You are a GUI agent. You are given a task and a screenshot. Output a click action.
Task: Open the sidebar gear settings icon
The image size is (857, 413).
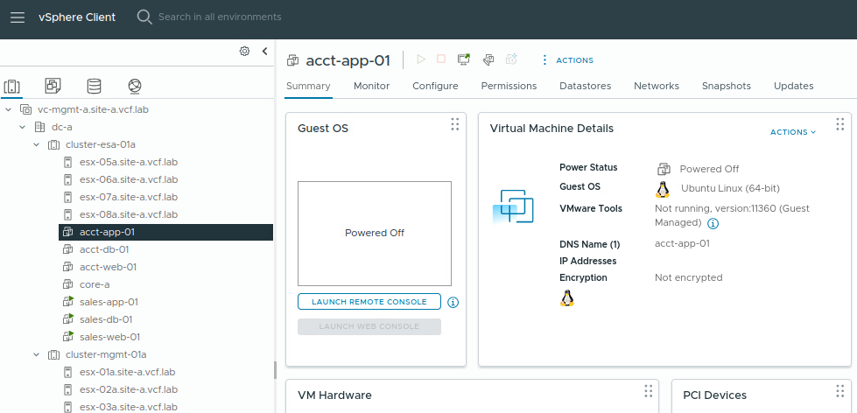pos(245,51)
